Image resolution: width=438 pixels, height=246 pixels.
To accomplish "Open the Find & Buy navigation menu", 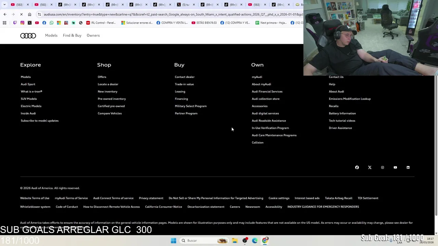I will [72, 36].
